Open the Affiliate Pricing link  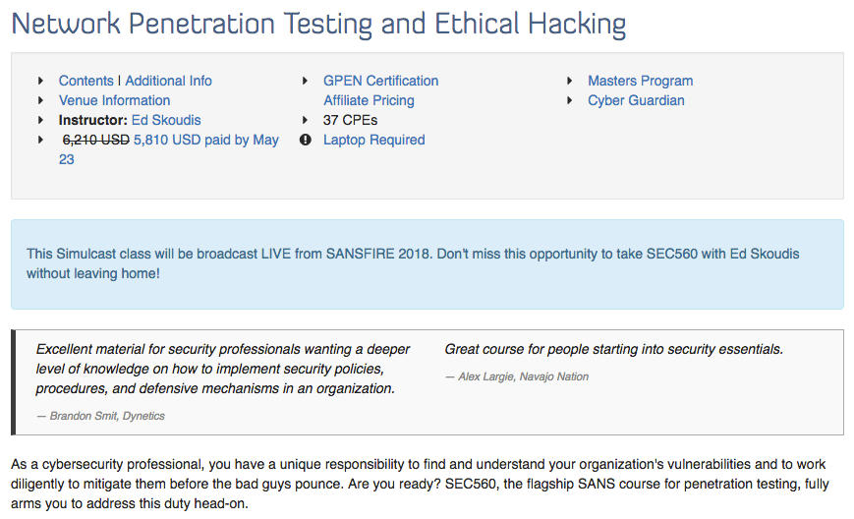369,100
